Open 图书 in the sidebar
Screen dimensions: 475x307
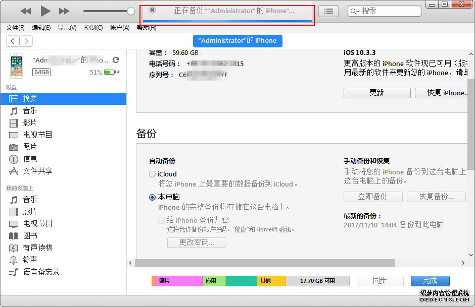click(63, 236)
